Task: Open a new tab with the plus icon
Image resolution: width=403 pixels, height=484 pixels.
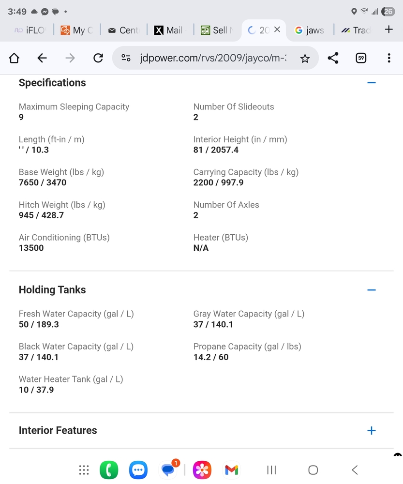Action: pos(388,30)
